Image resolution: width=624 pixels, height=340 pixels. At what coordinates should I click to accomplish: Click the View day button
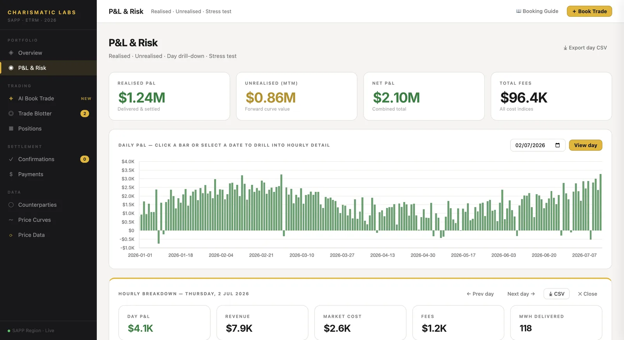585,145
